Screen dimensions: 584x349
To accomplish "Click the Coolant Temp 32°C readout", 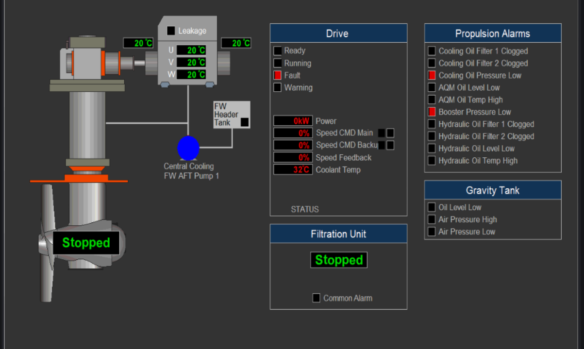I will 293,170.
